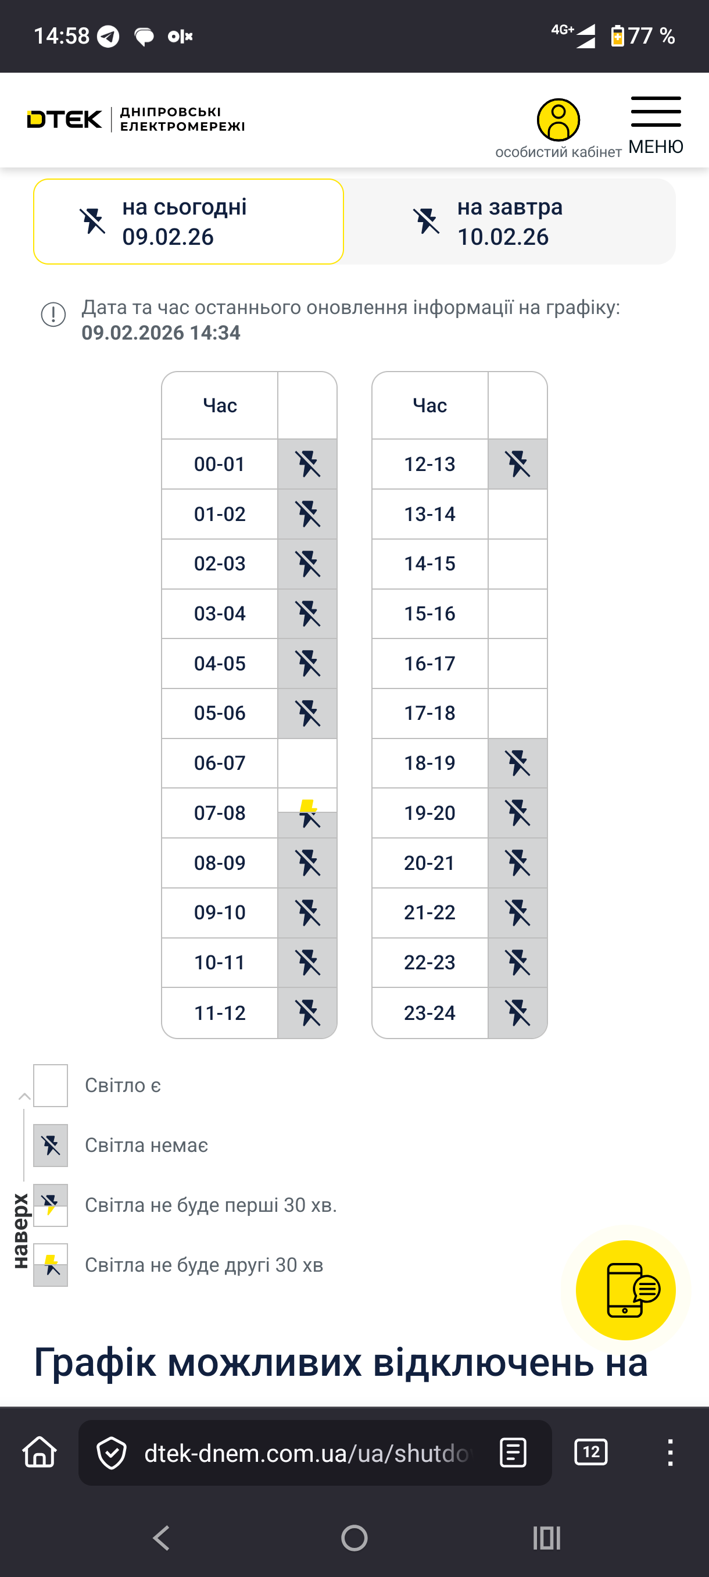Tap the site security shield icon
The width and height of the screenshot is (709, 1577).
coord(112,1453)
